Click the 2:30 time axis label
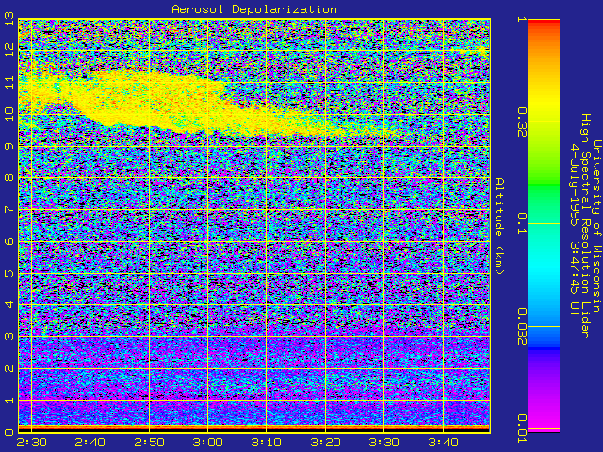 pos(31,443)
